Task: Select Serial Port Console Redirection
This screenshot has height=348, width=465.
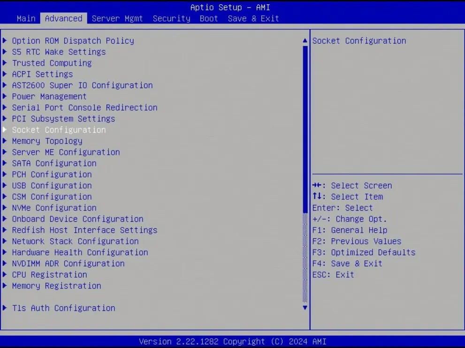Action: [84, 107]
